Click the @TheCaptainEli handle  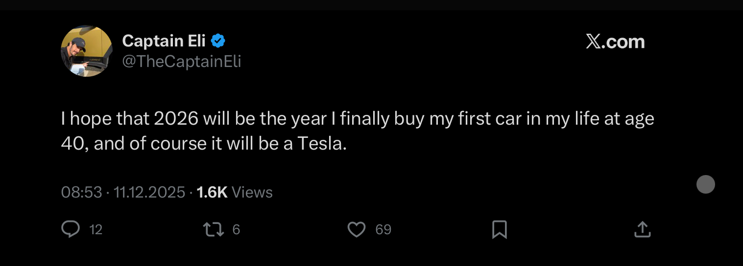click(181, 62)
